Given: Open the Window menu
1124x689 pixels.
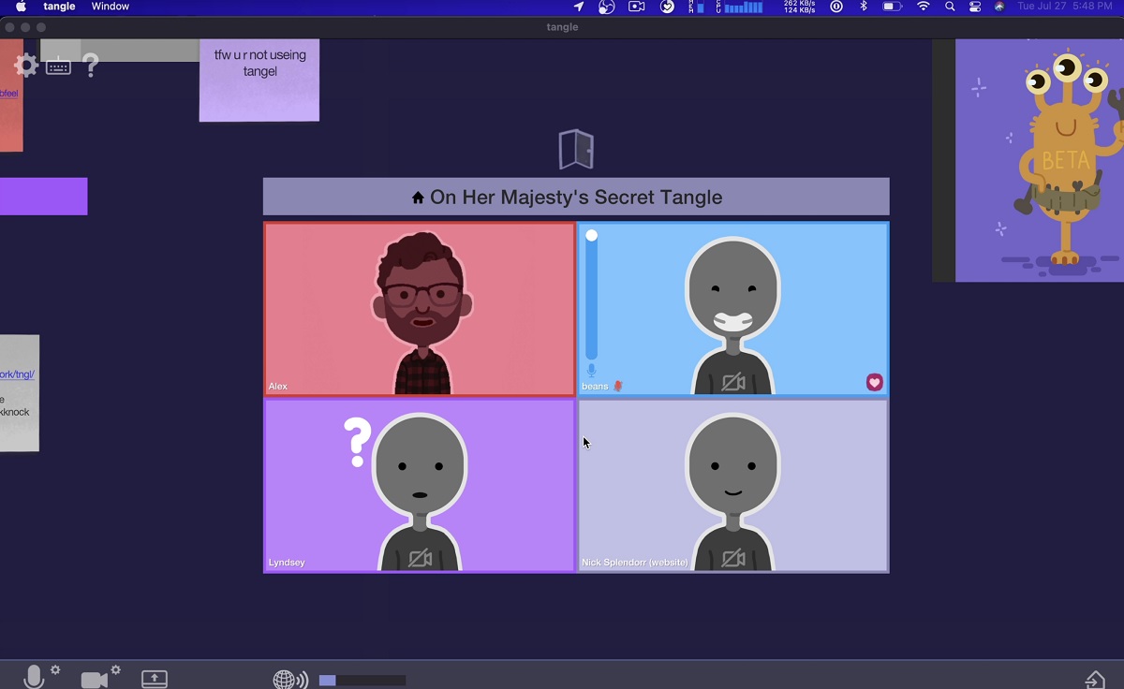Looking at the screenshot, I should [111, 7].
